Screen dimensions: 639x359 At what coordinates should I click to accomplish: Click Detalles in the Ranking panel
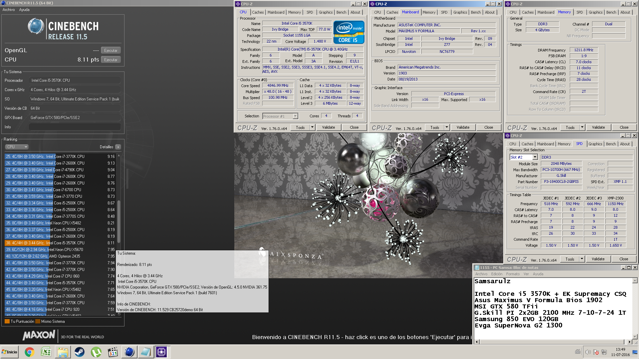pyautogui.click(x=106, y=147)
